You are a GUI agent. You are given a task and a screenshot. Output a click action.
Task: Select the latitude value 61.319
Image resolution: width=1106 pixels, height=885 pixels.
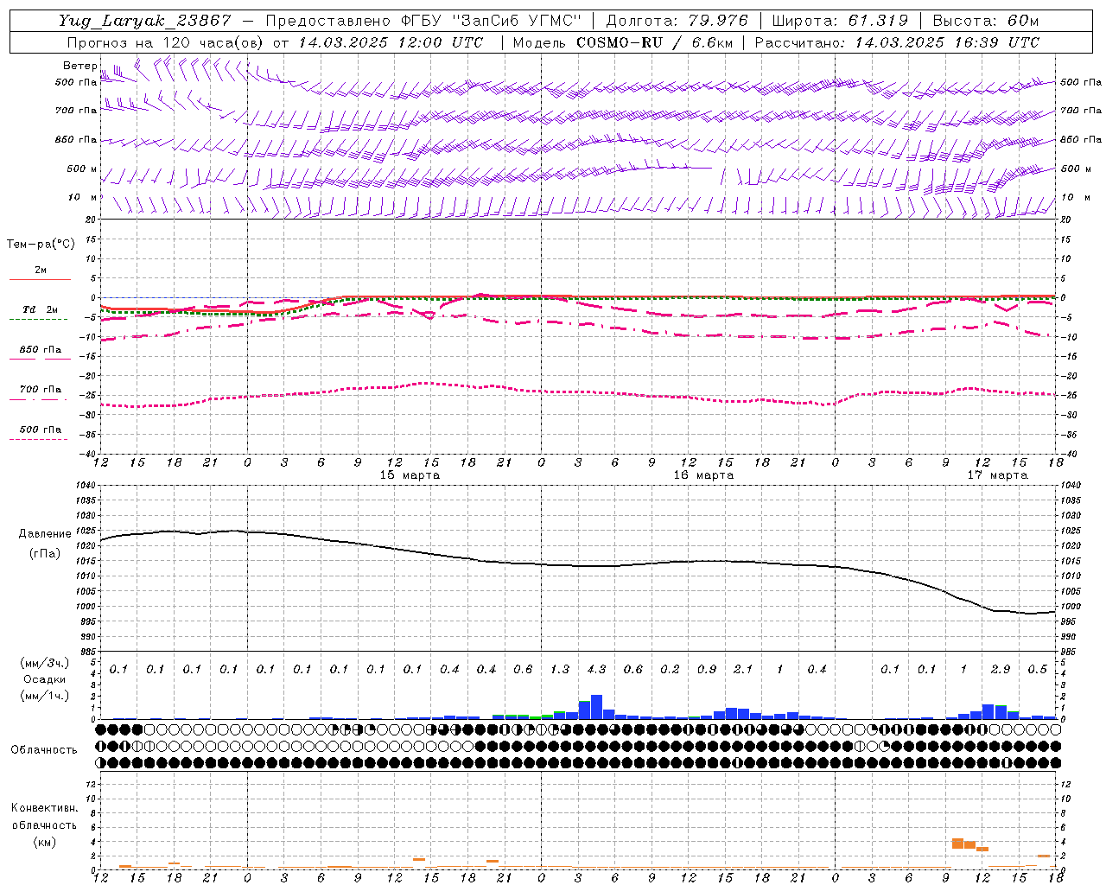880,21
